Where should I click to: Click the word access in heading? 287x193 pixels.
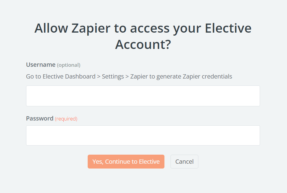click(150, 28)
